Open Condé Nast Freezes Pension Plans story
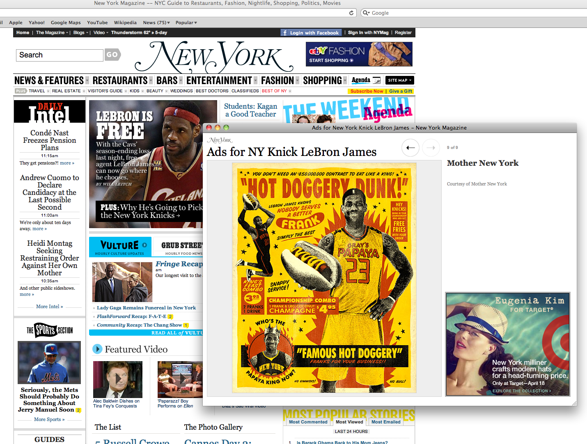This screenshot has height=444, width=587. (50, 140)
